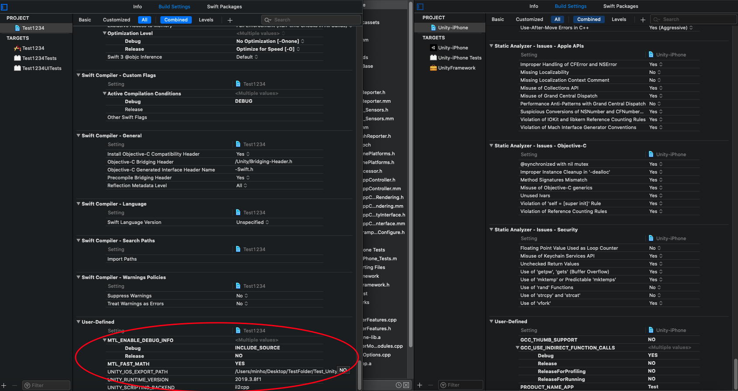
Task: Select Combined view in the Unity-iPhone window
Action: (589, 19)
